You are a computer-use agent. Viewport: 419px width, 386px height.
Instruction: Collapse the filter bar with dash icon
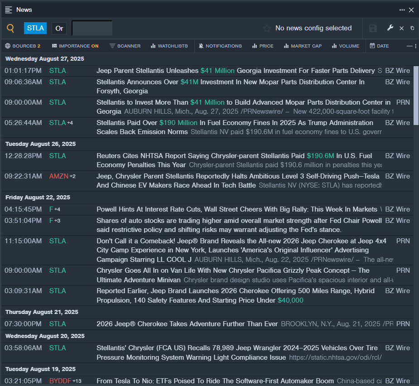409,46
